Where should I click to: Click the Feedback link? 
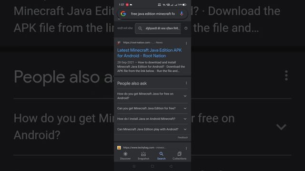click(x=183, y=137)
